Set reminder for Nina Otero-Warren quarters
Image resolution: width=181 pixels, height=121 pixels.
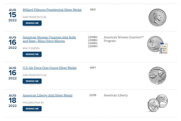coord(32,54)
